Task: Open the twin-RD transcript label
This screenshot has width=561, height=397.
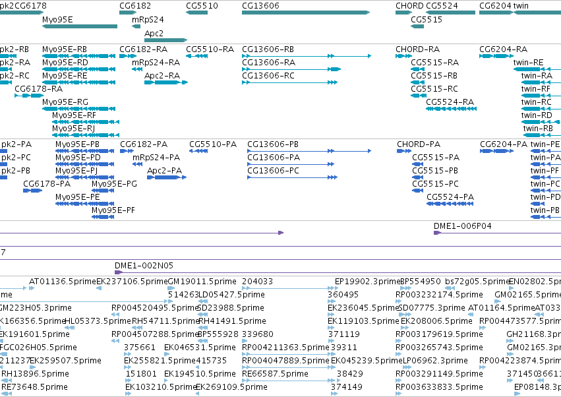Action: click(537, 115)
